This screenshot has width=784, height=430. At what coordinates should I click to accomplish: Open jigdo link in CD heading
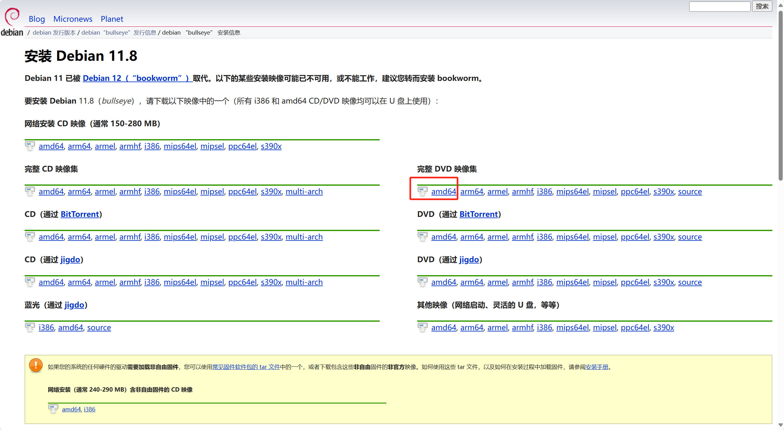coord(70,259)
